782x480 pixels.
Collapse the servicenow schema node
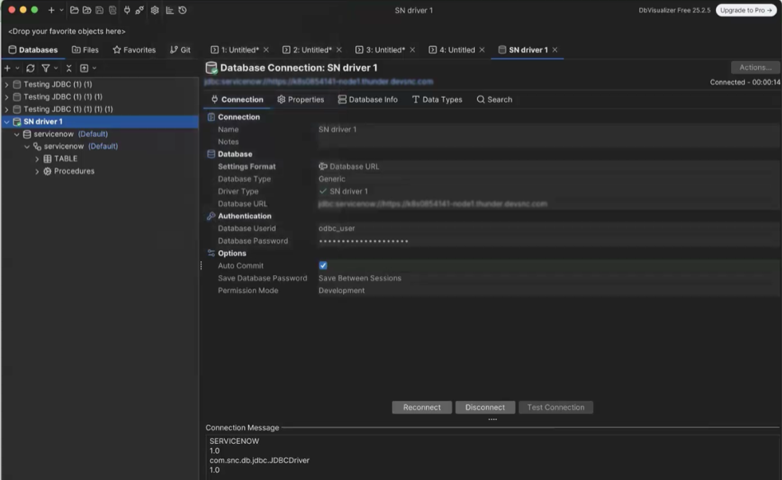coord(27,147)
